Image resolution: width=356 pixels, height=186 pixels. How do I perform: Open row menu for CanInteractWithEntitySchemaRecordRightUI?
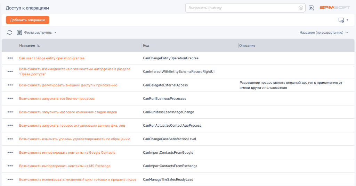click(x=10, y=71)
